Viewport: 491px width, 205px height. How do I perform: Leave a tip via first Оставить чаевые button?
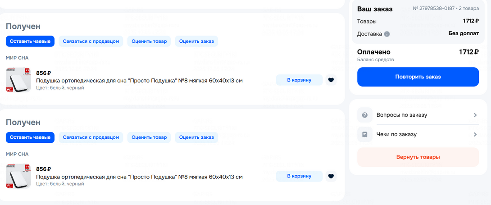pos(30,41)
